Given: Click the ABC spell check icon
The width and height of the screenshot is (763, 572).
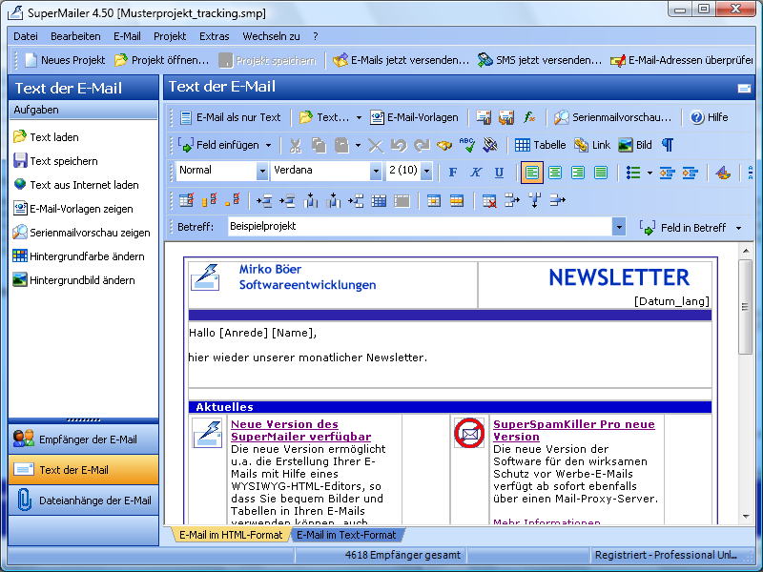Looking at the screenshot, I should pyautogui.click(x=467, y=145).
